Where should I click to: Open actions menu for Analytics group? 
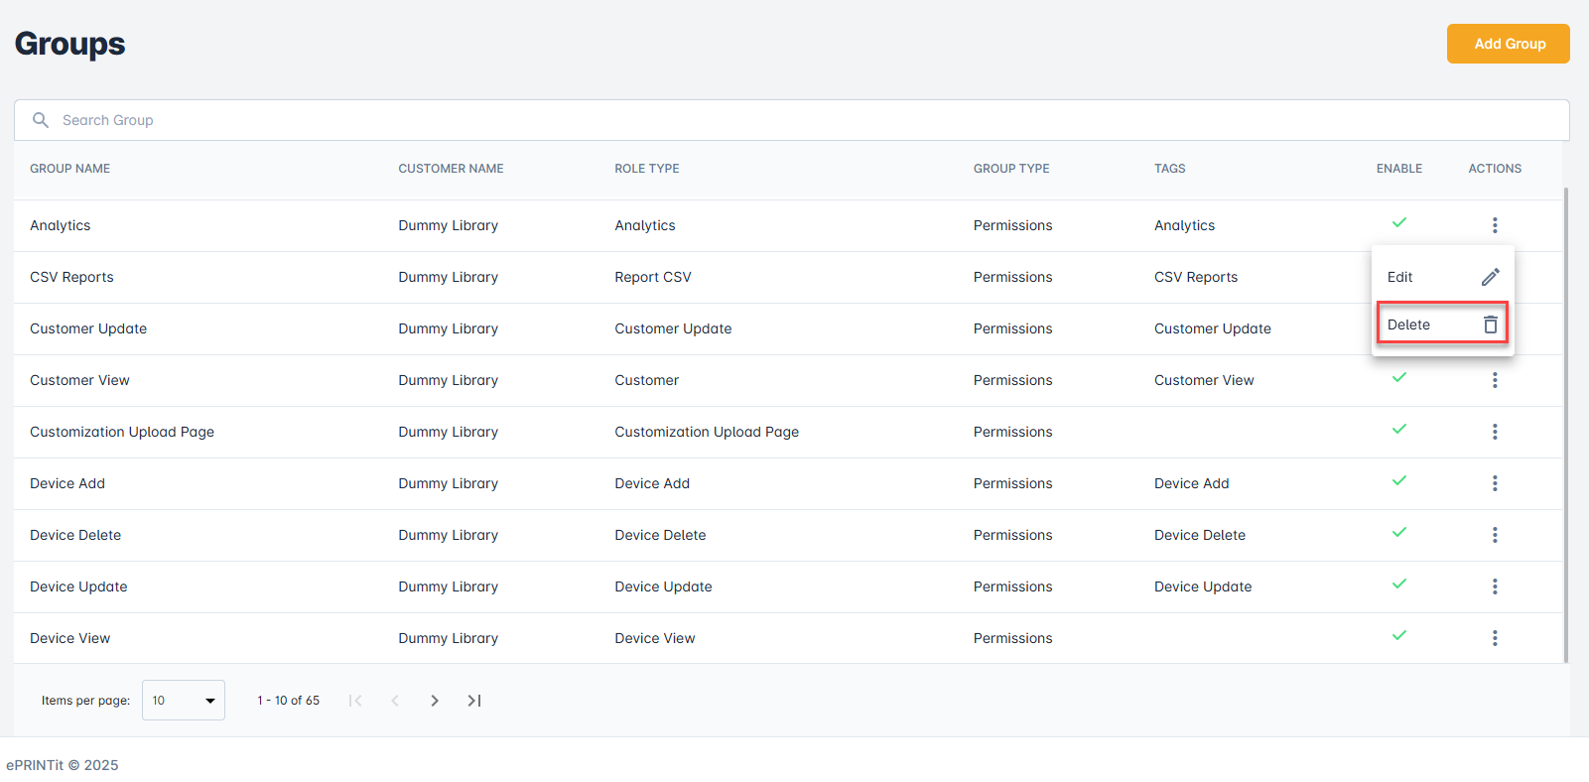(1494, 225)
